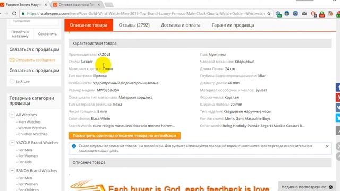Open the green extension with red badge
The width and height of the screenshot is (340, 191).
(322, 14)
